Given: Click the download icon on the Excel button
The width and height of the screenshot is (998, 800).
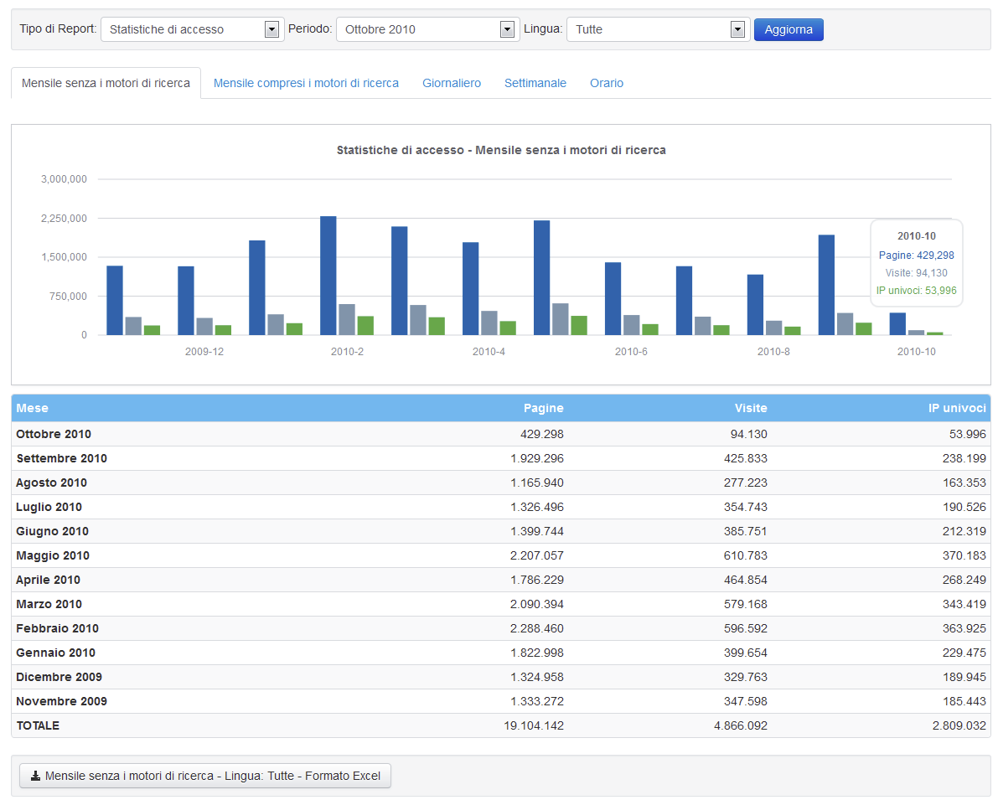Looking at the screenshot, I should click(36, 776).
